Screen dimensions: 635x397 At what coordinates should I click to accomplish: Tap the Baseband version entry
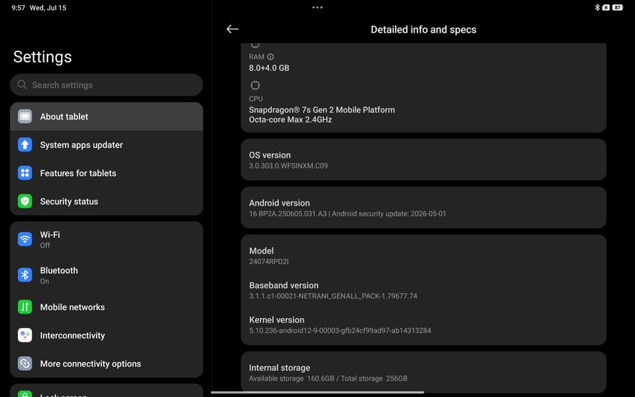point(423,290)
